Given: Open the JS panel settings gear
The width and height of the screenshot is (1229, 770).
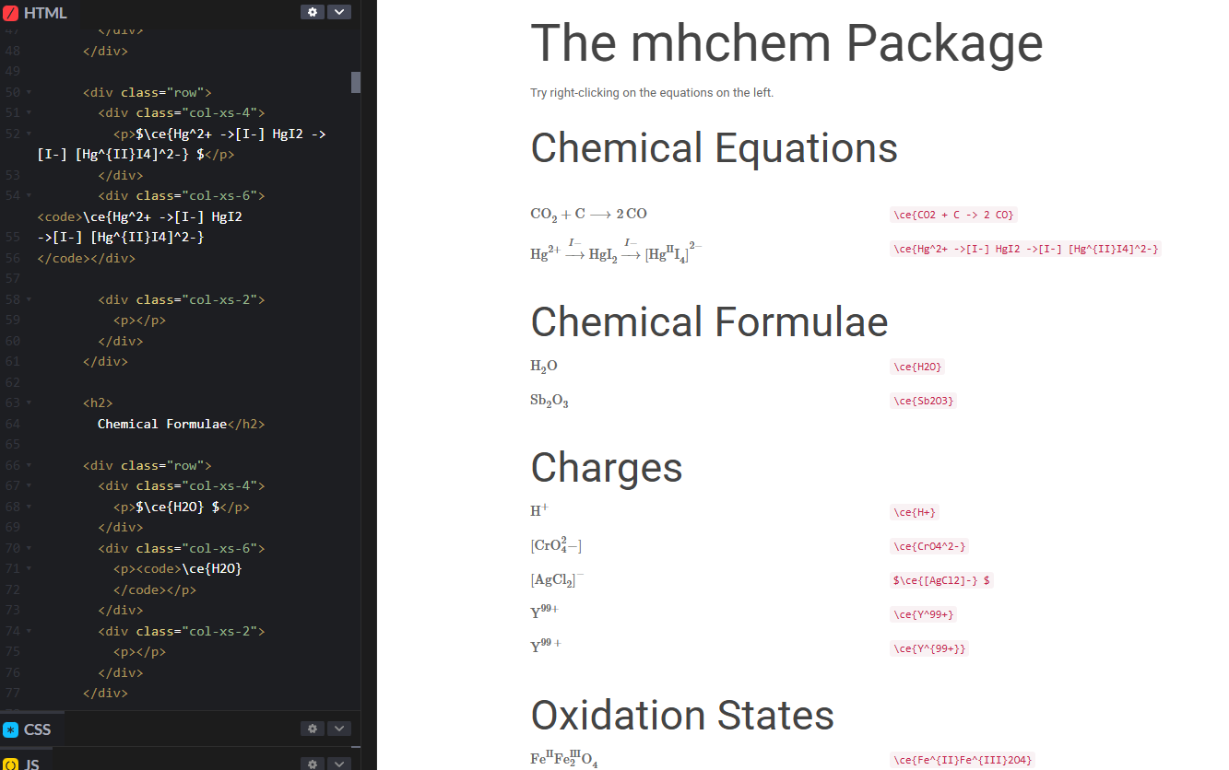Looking at the screenshot, I should [x=312, y=764].
